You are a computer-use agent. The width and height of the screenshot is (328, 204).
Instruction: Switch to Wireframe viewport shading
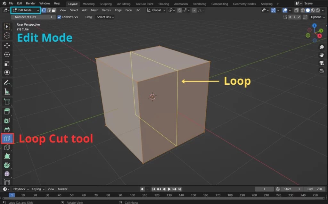[303, 10]
